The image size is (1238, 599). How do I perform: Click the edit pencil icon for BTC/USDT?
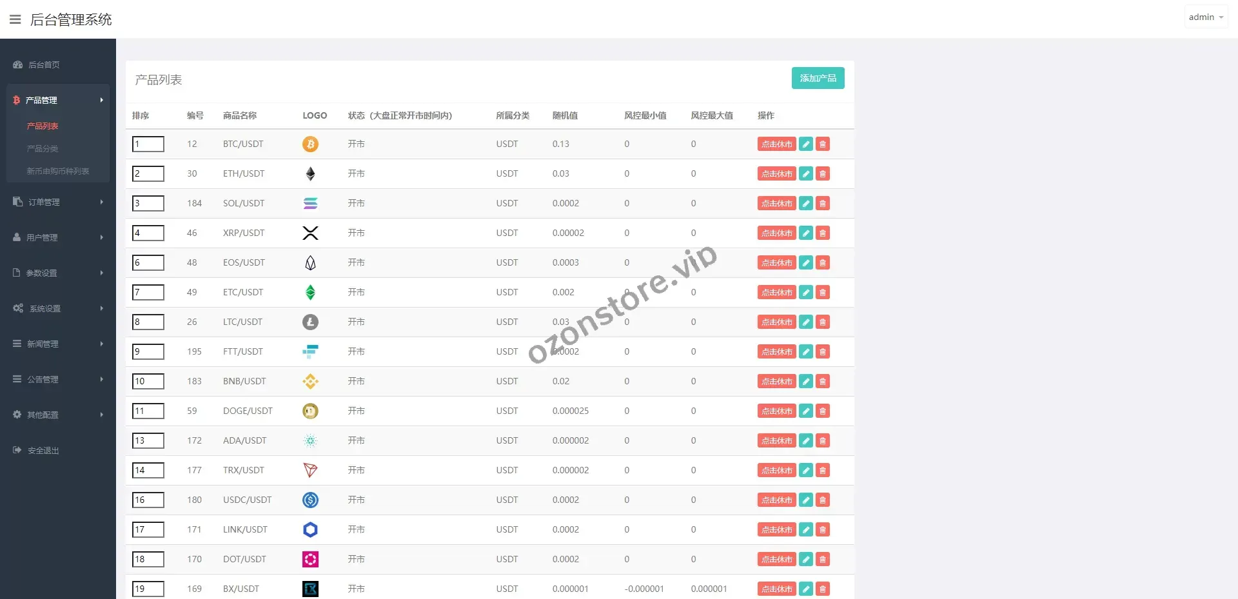[805, 144]
